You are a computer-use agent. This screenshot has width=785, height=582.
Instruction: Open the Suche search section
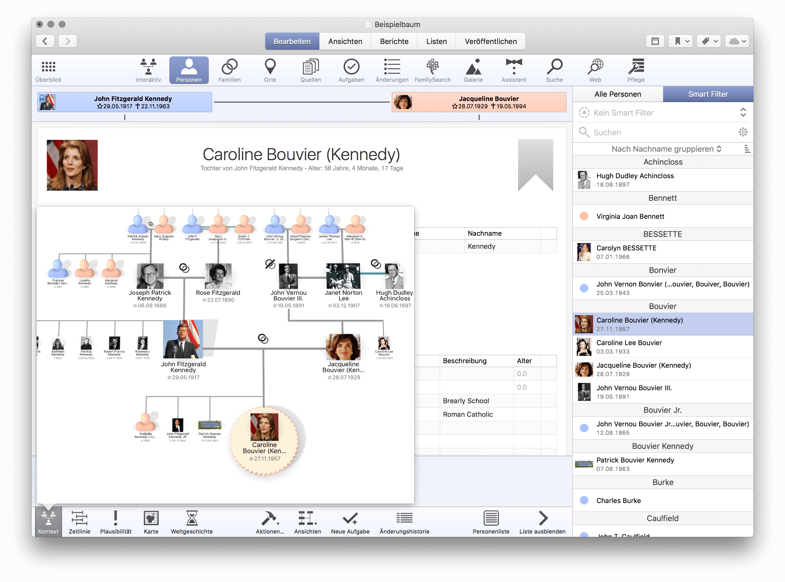point(554,70)
